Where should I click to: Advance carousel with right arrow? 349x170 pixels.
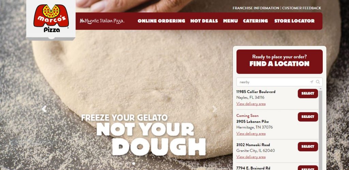click(215, 109)
